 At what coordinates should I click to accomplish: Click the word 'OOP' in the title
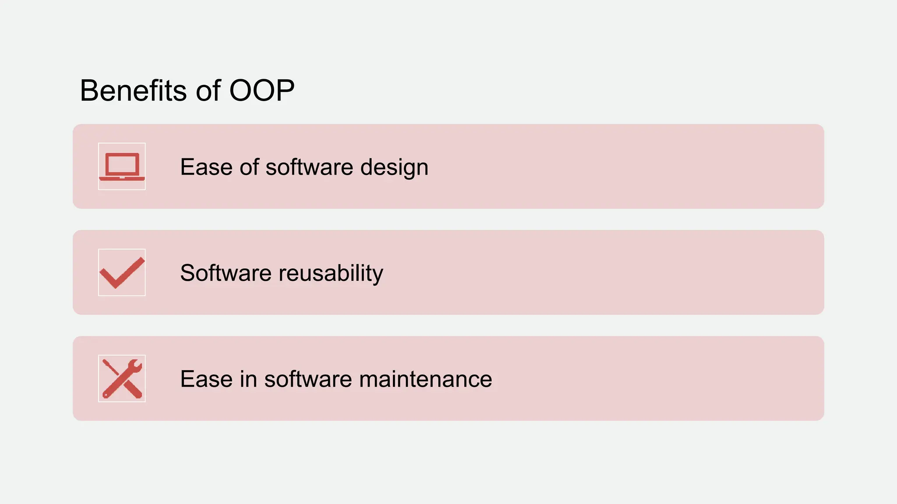click(x=261, y=91)
